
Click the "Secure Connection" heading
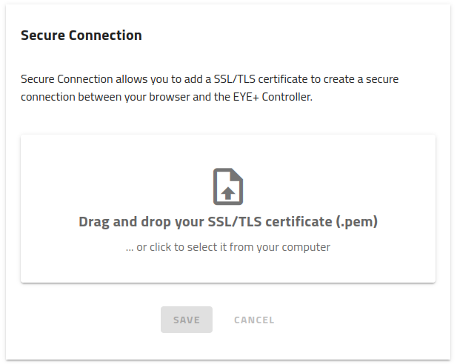click(81, 36)
